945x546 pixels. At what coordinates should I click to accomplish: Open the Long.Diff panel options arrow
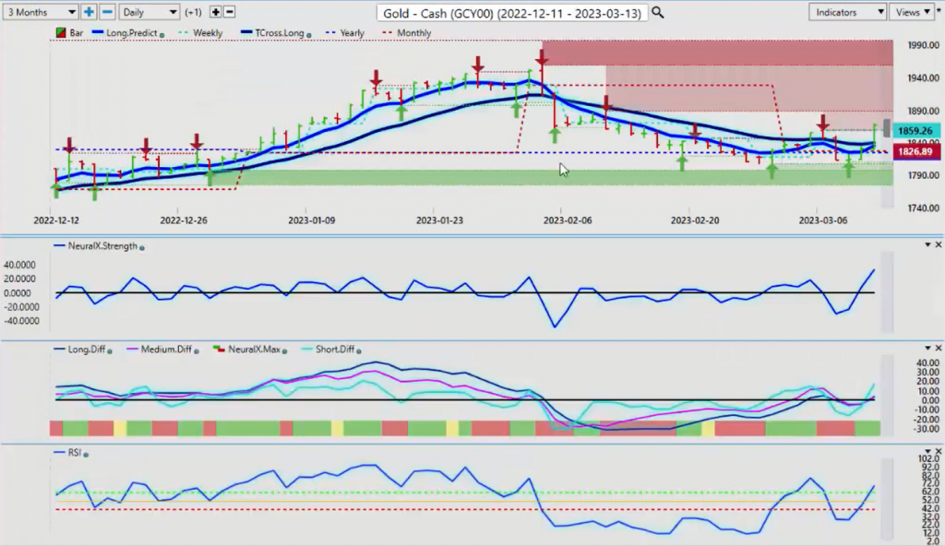[x=927, y=349]
